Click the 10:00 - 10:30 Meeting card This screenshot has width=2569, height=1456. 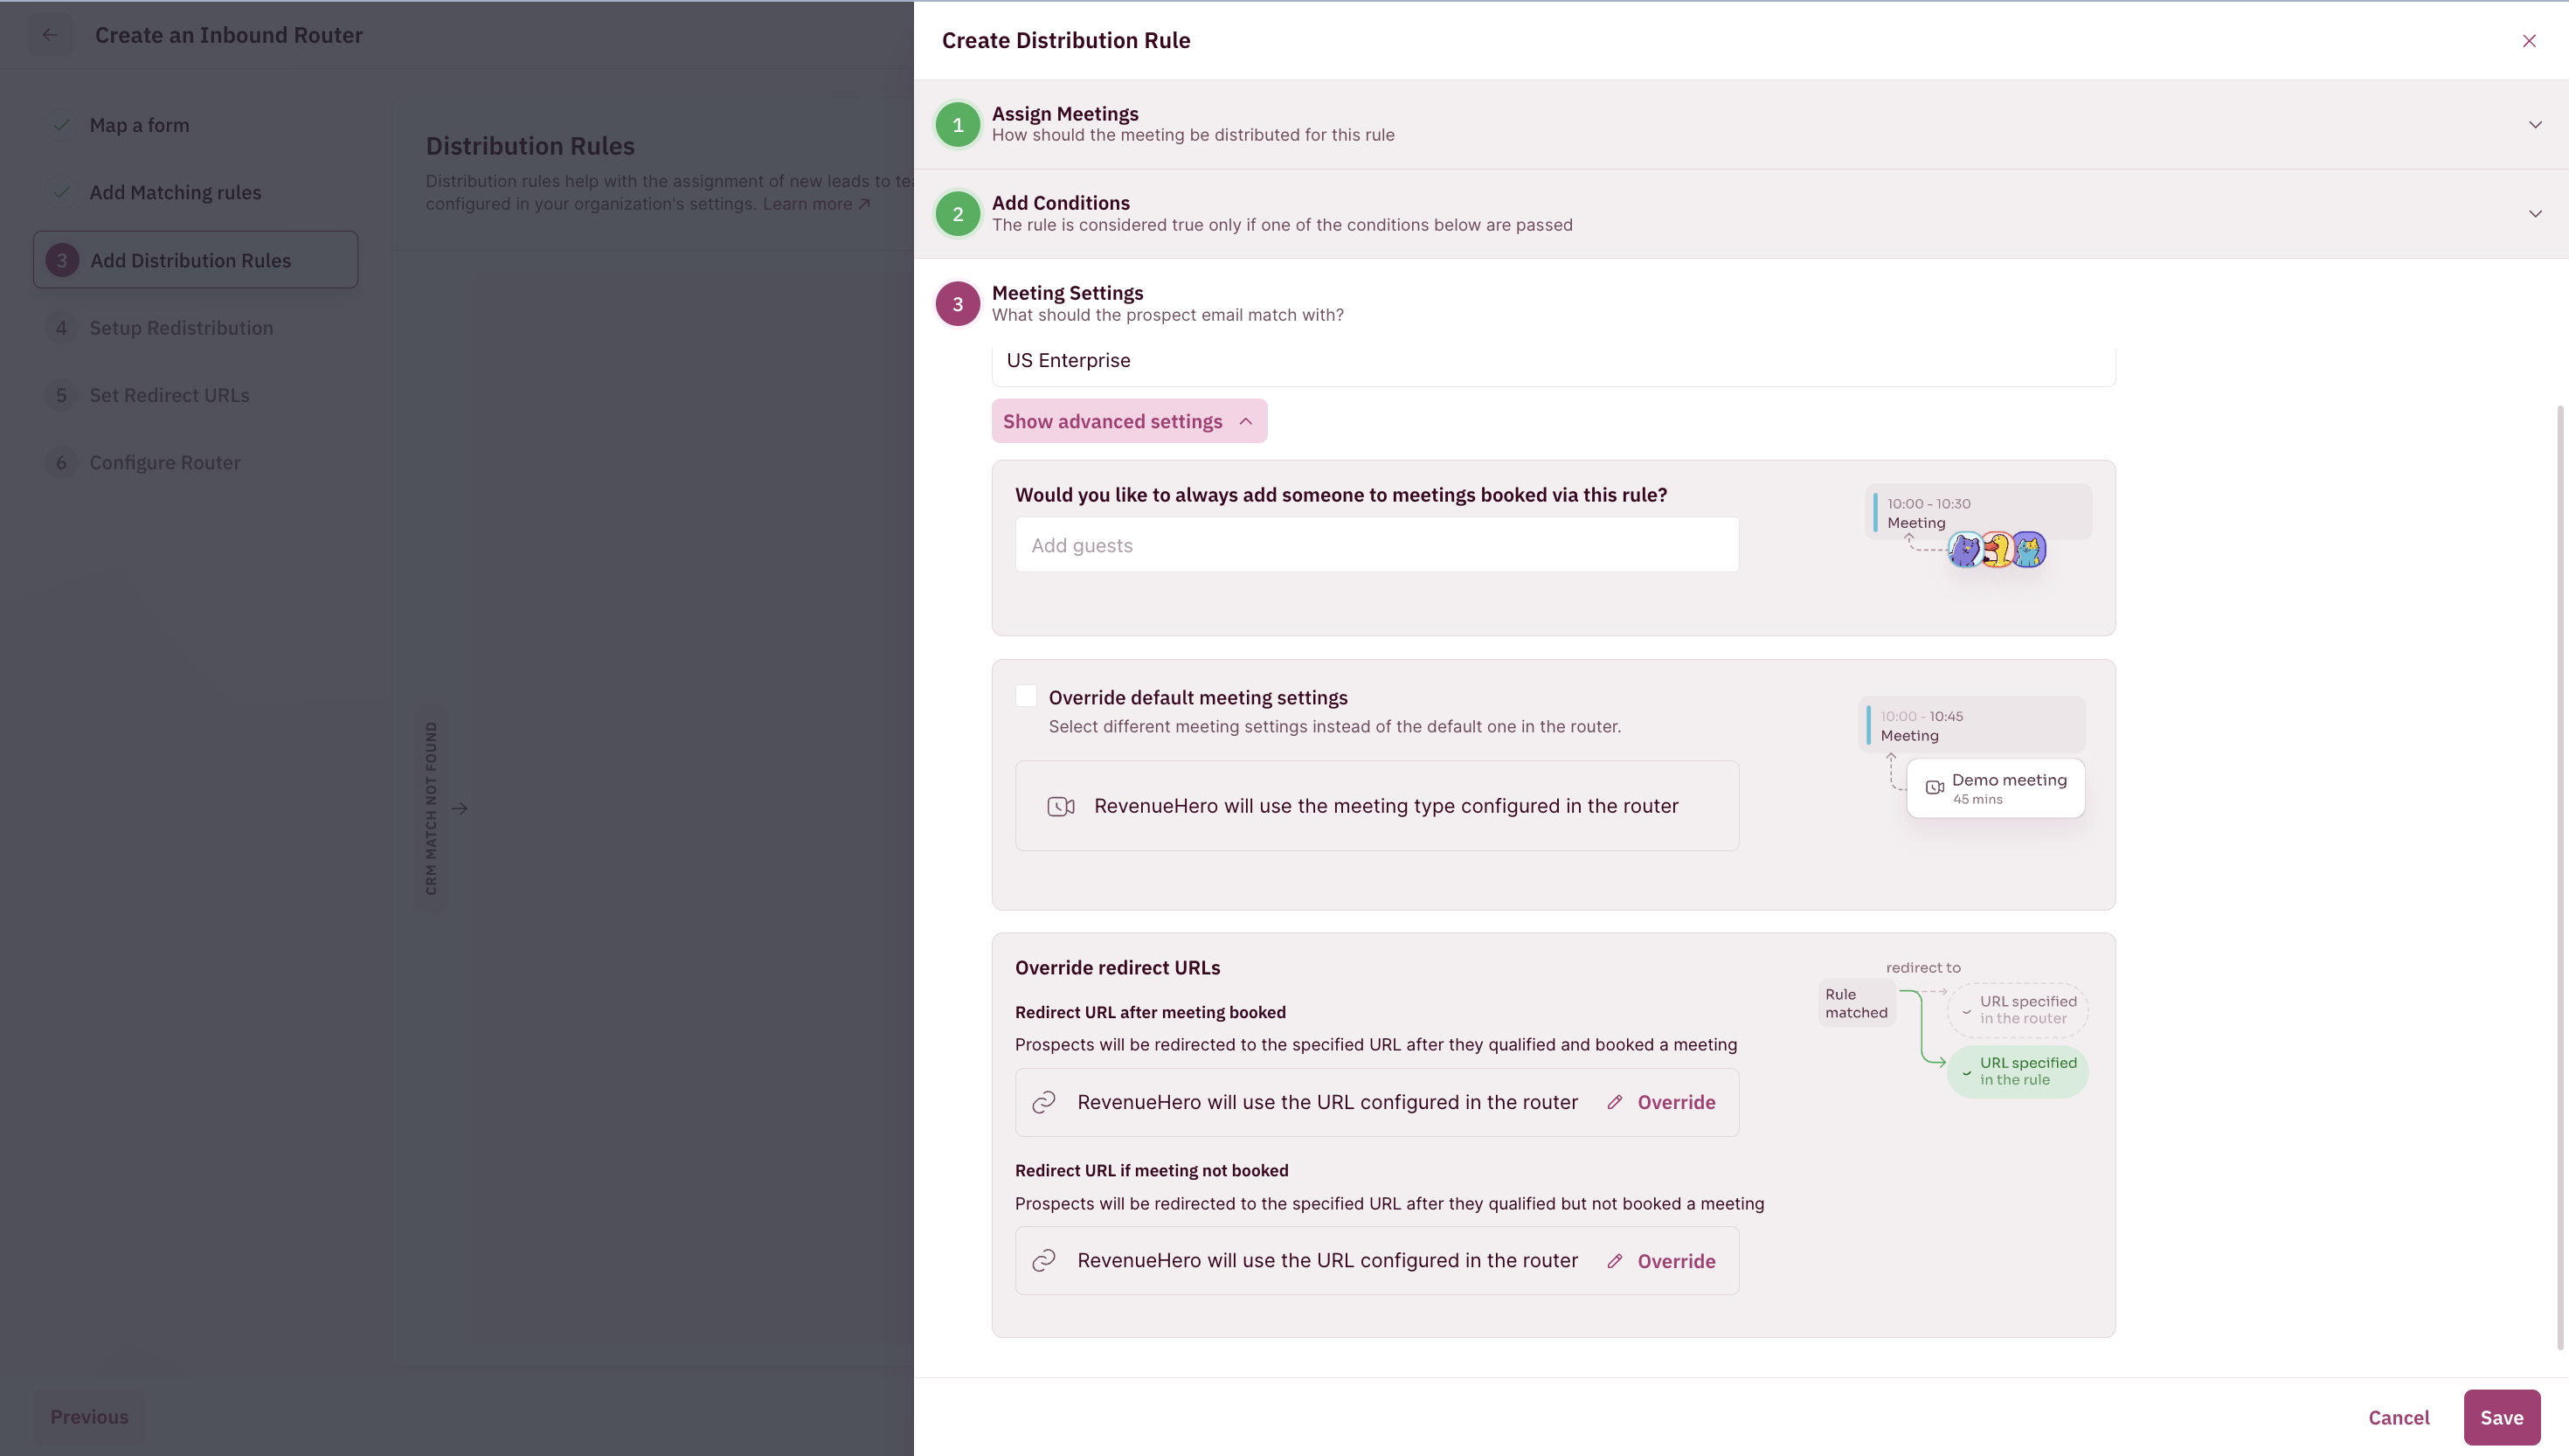(x=1978, y=512)
